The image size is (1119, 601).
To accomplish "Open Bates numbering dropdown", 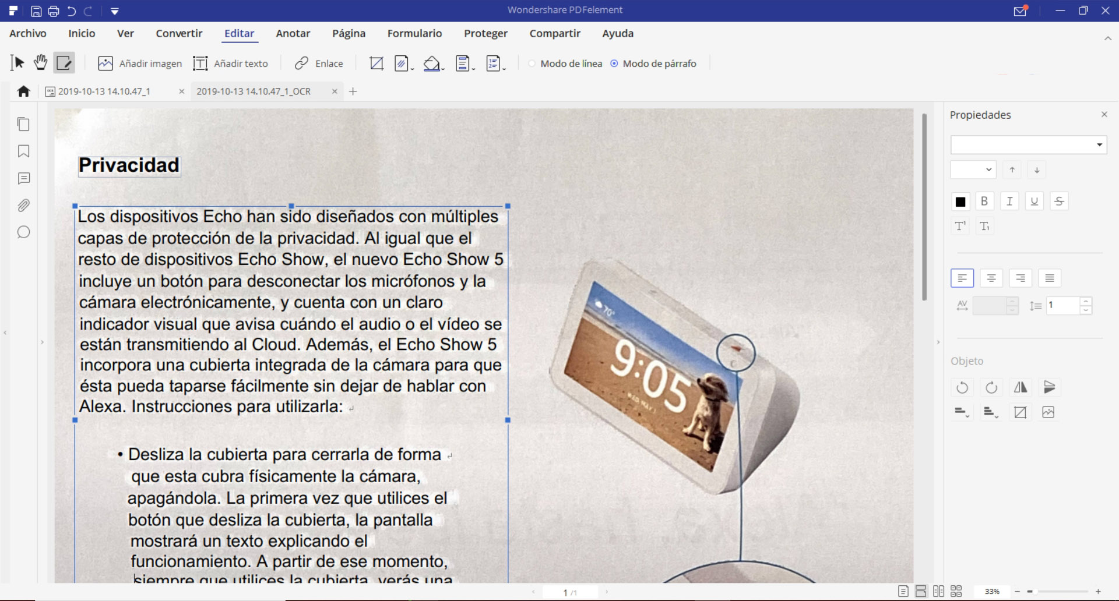I will click(495, 63).
